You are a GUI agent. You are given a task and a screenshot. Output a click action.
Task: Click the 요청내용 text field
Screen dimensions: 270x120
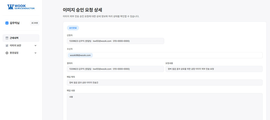pyautogui.click(x=214, y=69)
